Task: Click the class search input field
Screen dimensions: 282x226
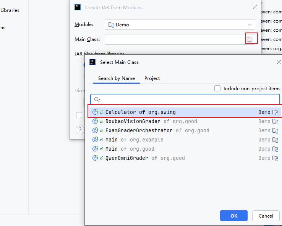Action: (185, 99)
